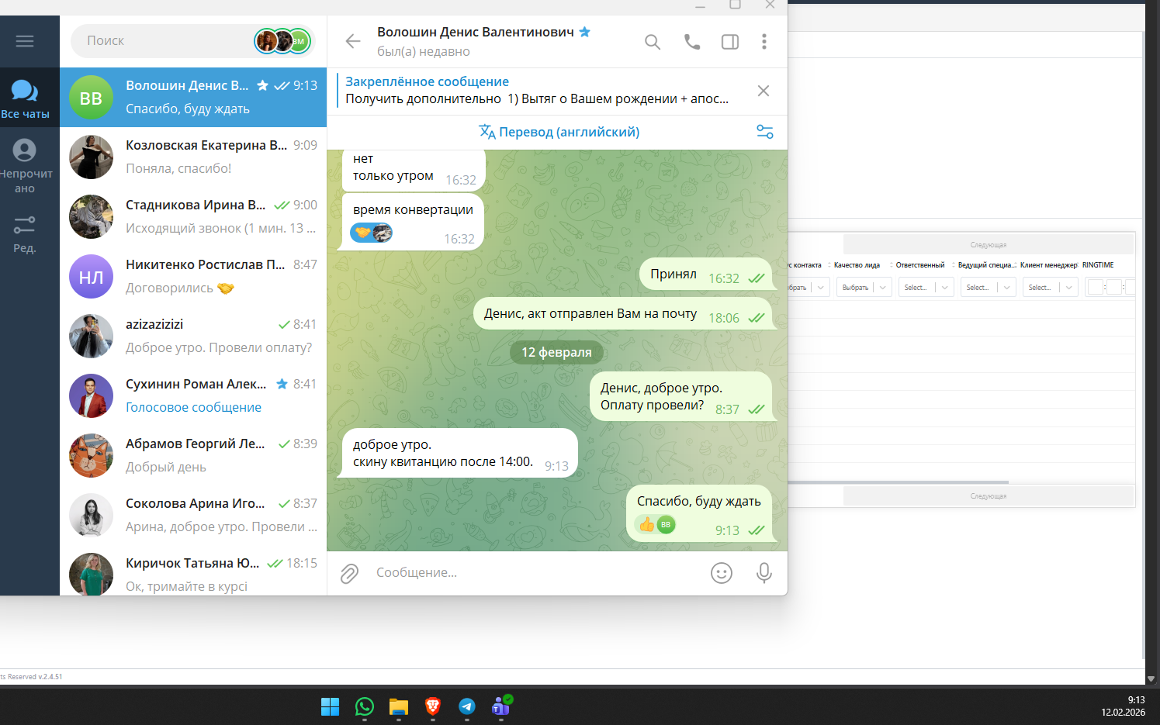Go back with the arrow icon in the chat header

[x=353, y=41]
